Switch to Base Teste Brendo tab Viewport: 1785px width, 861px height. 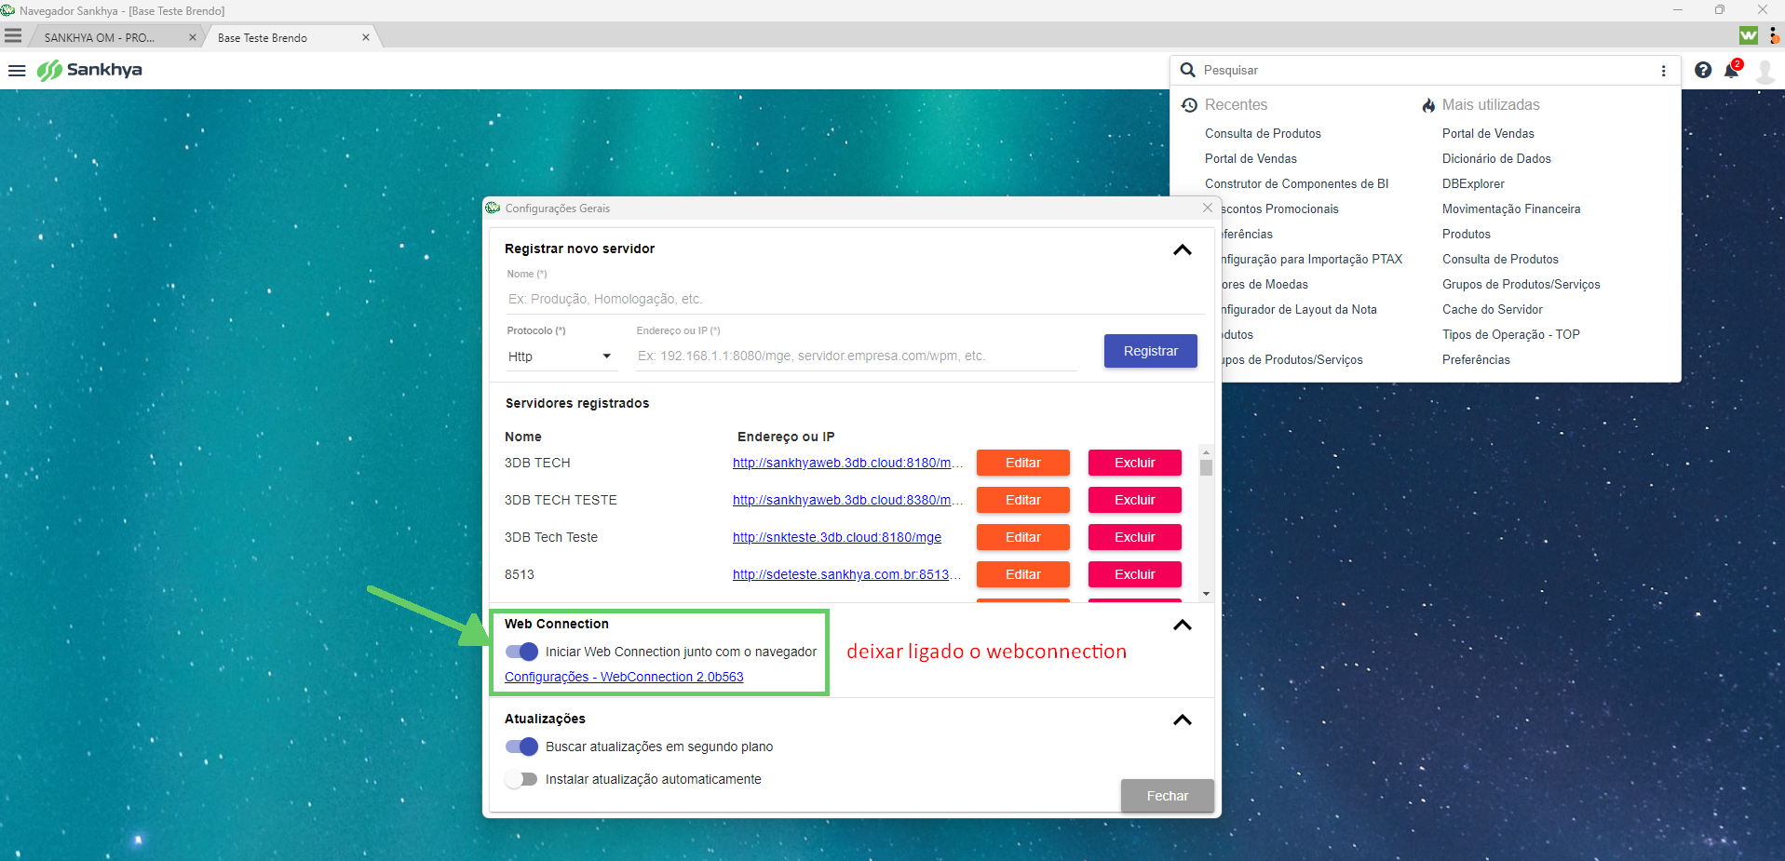[263, 38]
